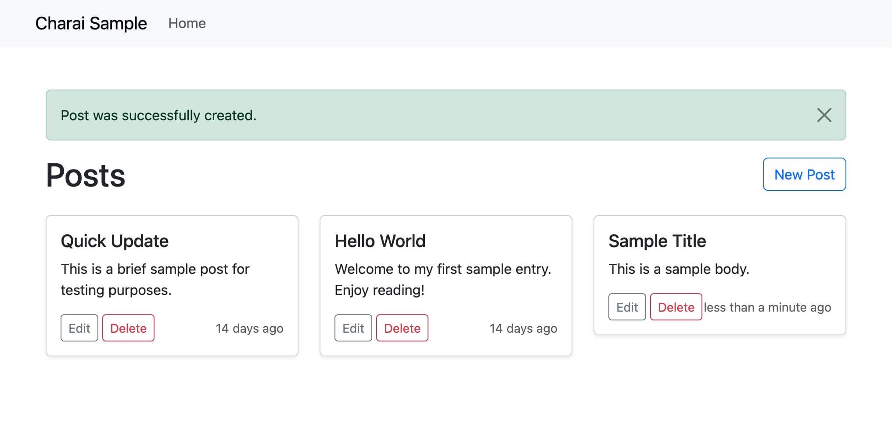Select the Quick Update card title

(115, 241)
